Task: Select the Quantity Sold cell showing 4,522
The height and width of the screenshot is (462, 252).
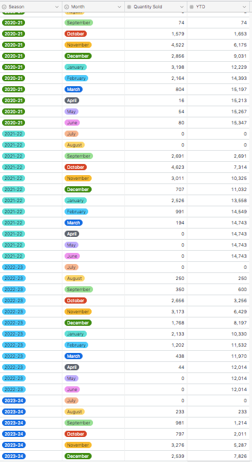Action: [x=156, y=45]
